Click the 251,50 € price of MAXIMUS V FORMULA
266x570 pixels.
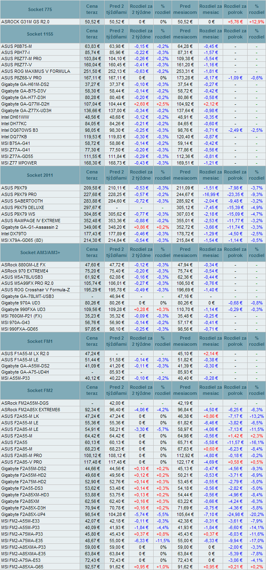(x=92, y=71)
